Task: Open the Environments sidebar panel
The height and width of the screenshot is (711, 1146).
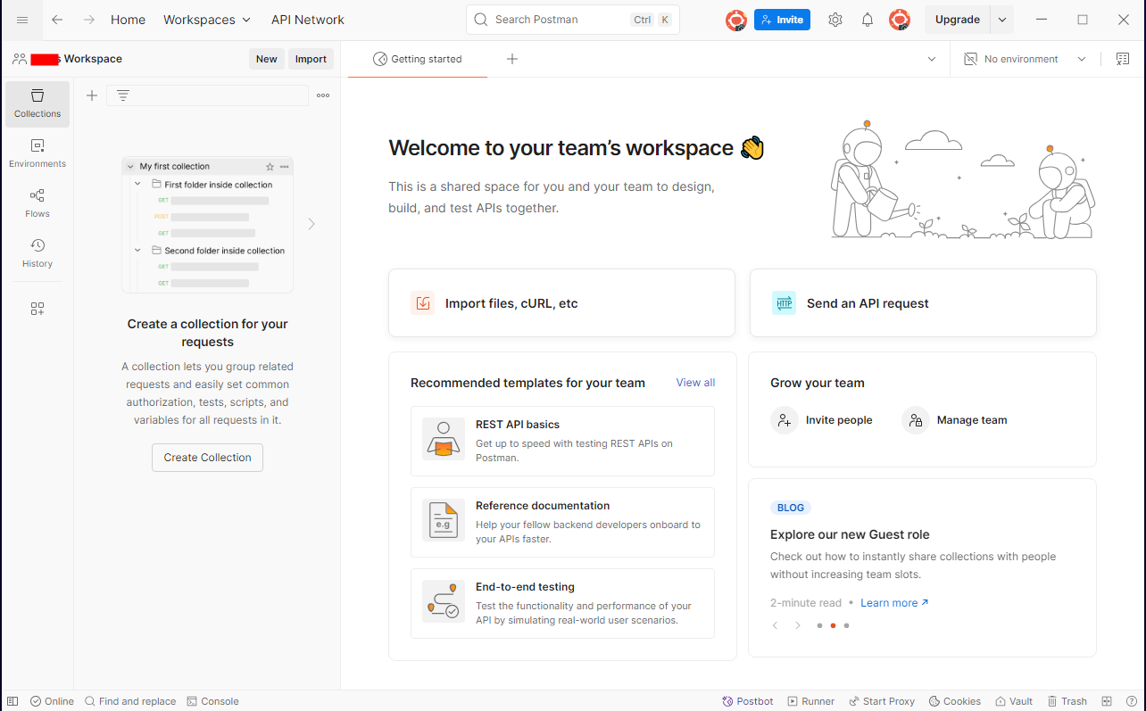Action: [37, 153]
